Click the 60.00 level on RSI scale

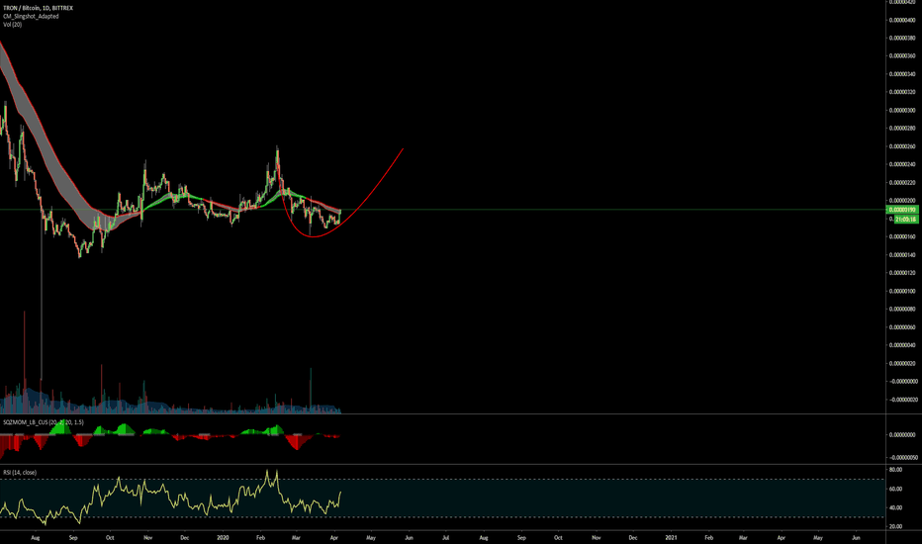[x=895, y=489]
